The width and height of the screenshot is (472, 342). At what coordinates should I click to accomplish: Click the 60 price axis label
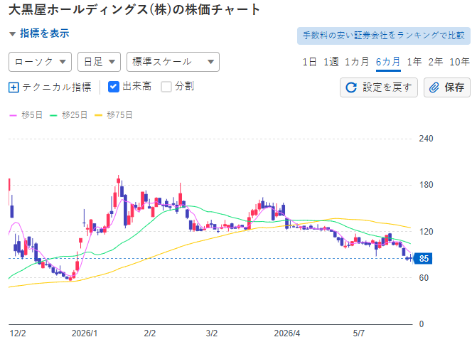tap(424, 278)
